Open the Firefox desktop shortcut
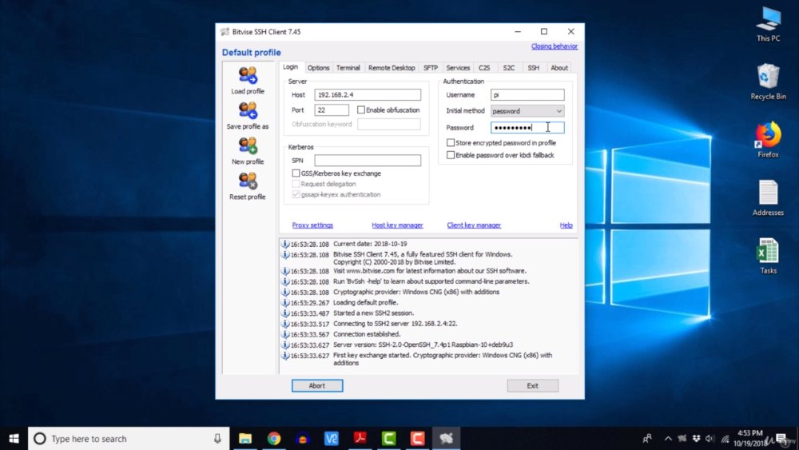Viewport: 799px width, 450px height. pos(768,139)
